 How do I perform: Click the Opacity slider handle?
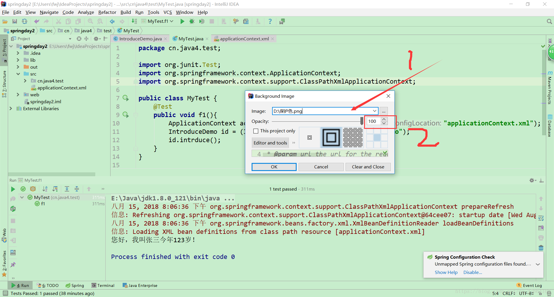(362, 121)
